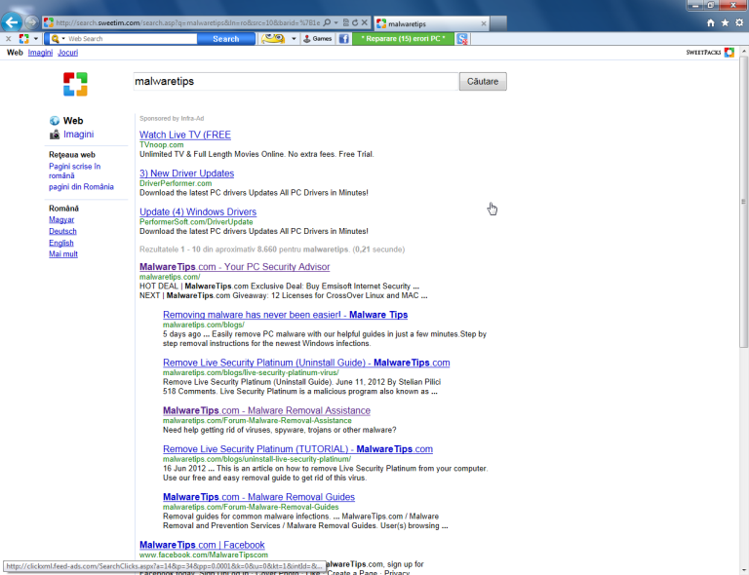Click the Facebook toolbar icon
Viewport: 749px width, 575px height.
click(344, 39)
